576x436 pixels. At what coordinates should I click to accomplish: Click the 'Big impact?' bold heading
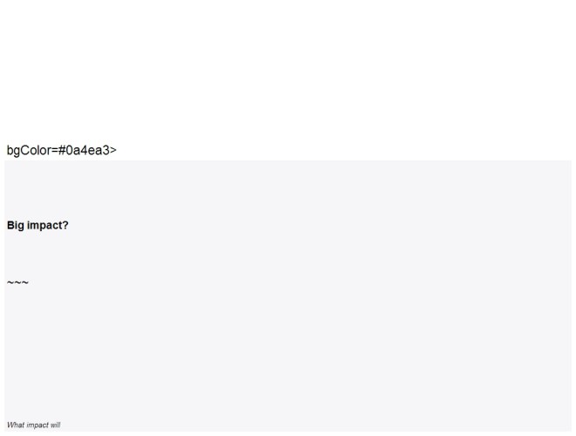click(38, 225)
